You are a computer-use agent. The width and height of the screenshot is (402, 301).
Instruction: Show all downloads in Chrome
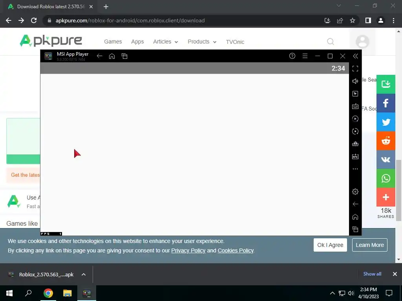click(372, 274)
